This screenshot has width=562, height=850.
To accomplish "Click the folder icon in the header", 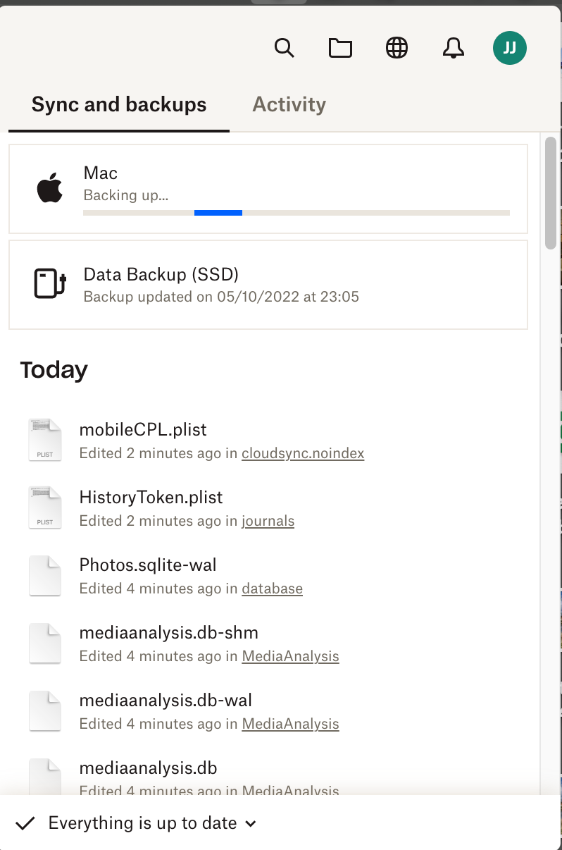I will point(340,48).
